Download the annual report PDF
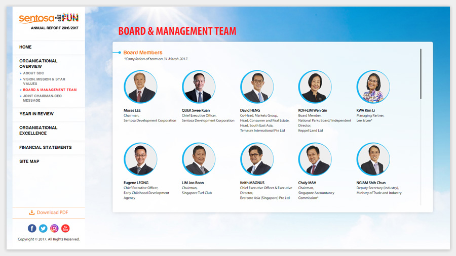 pos(49,212)
